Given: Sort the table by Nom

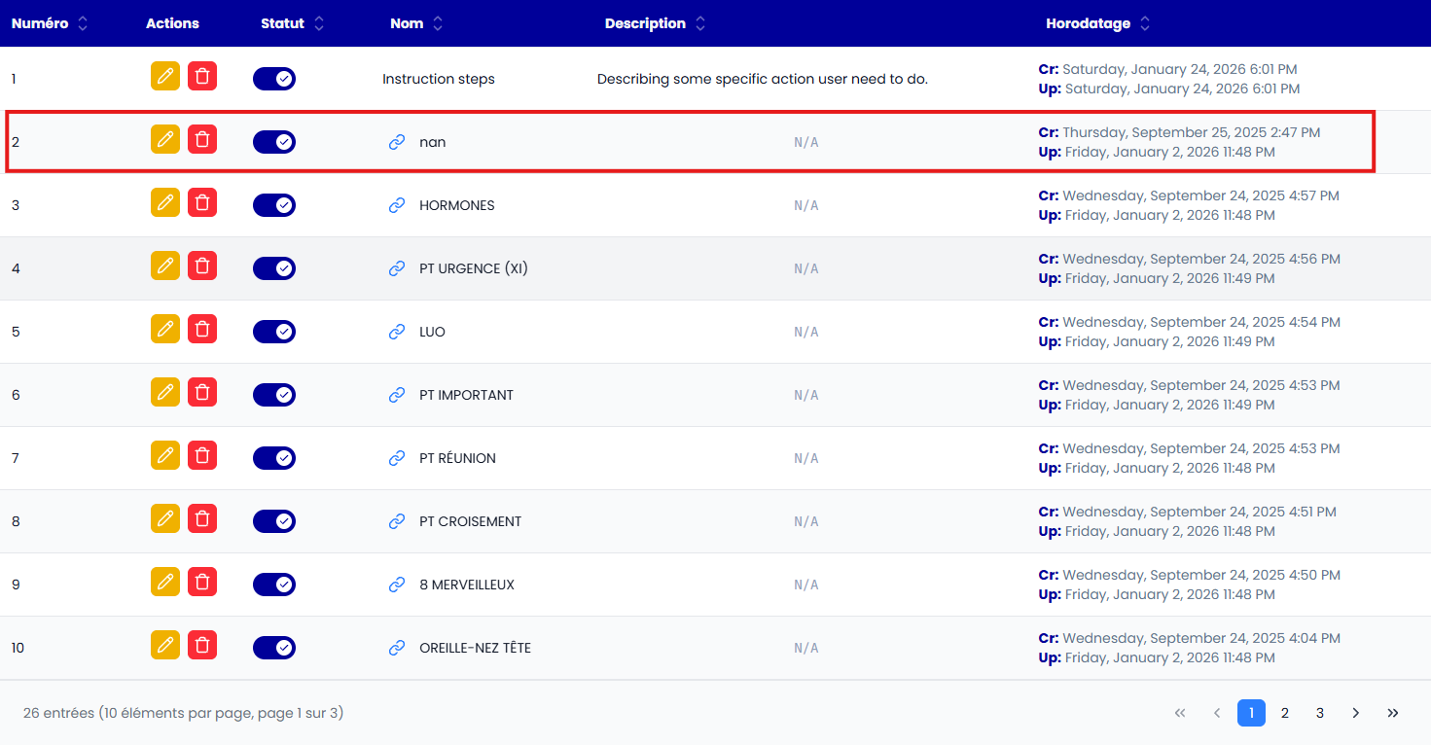Looking at the screenshot, I should click(440, 22).
